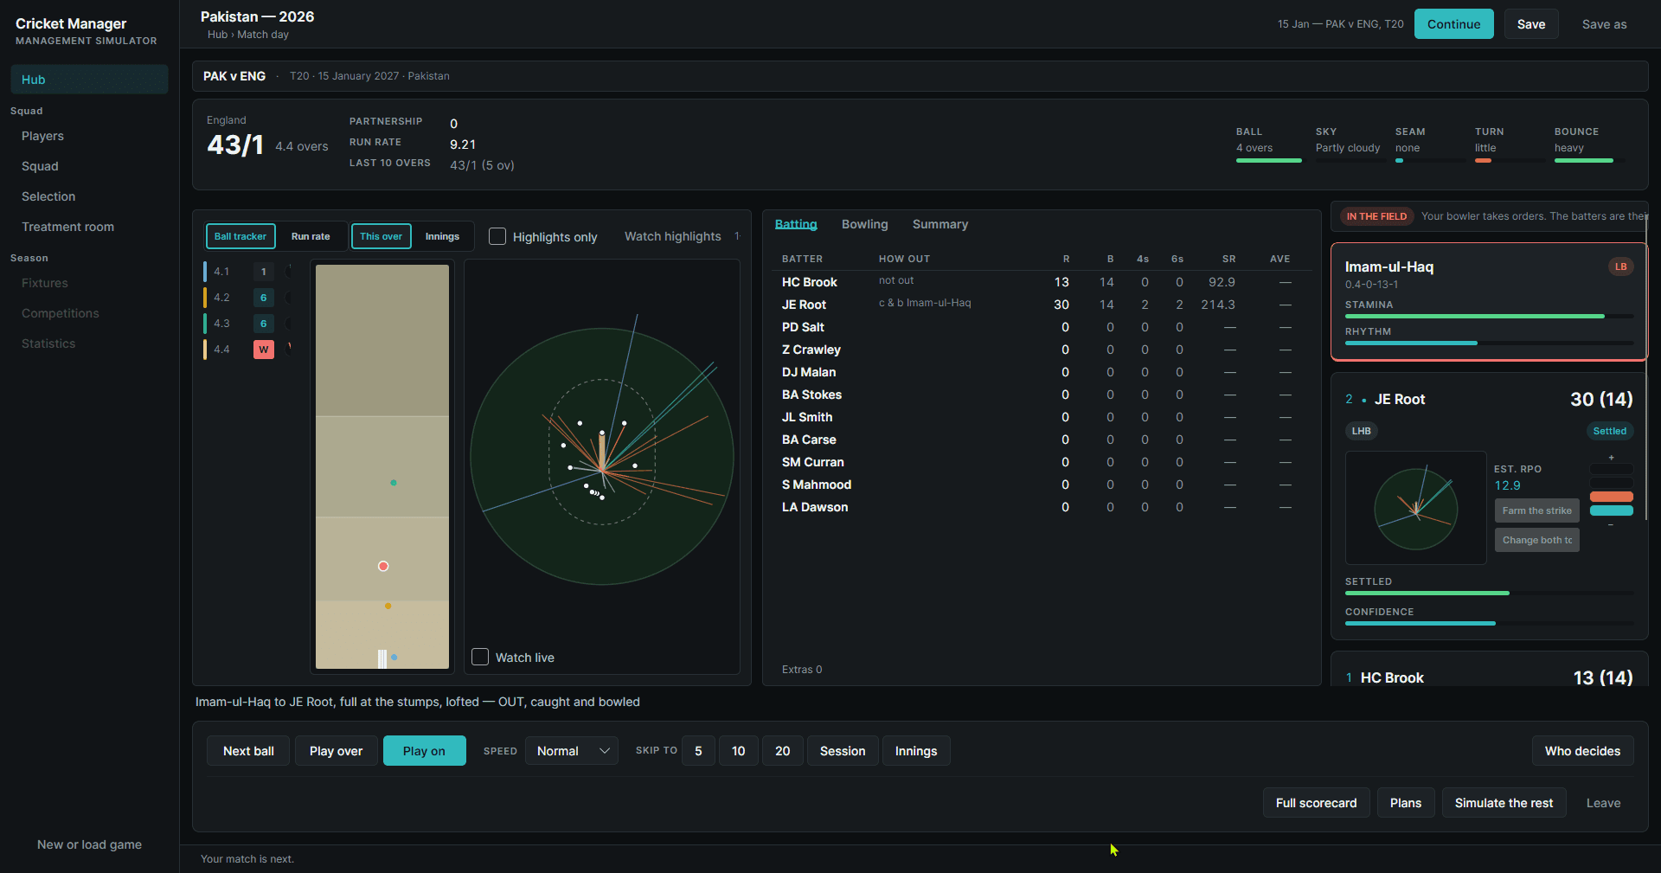Open the Summary tab

(940, 224)
